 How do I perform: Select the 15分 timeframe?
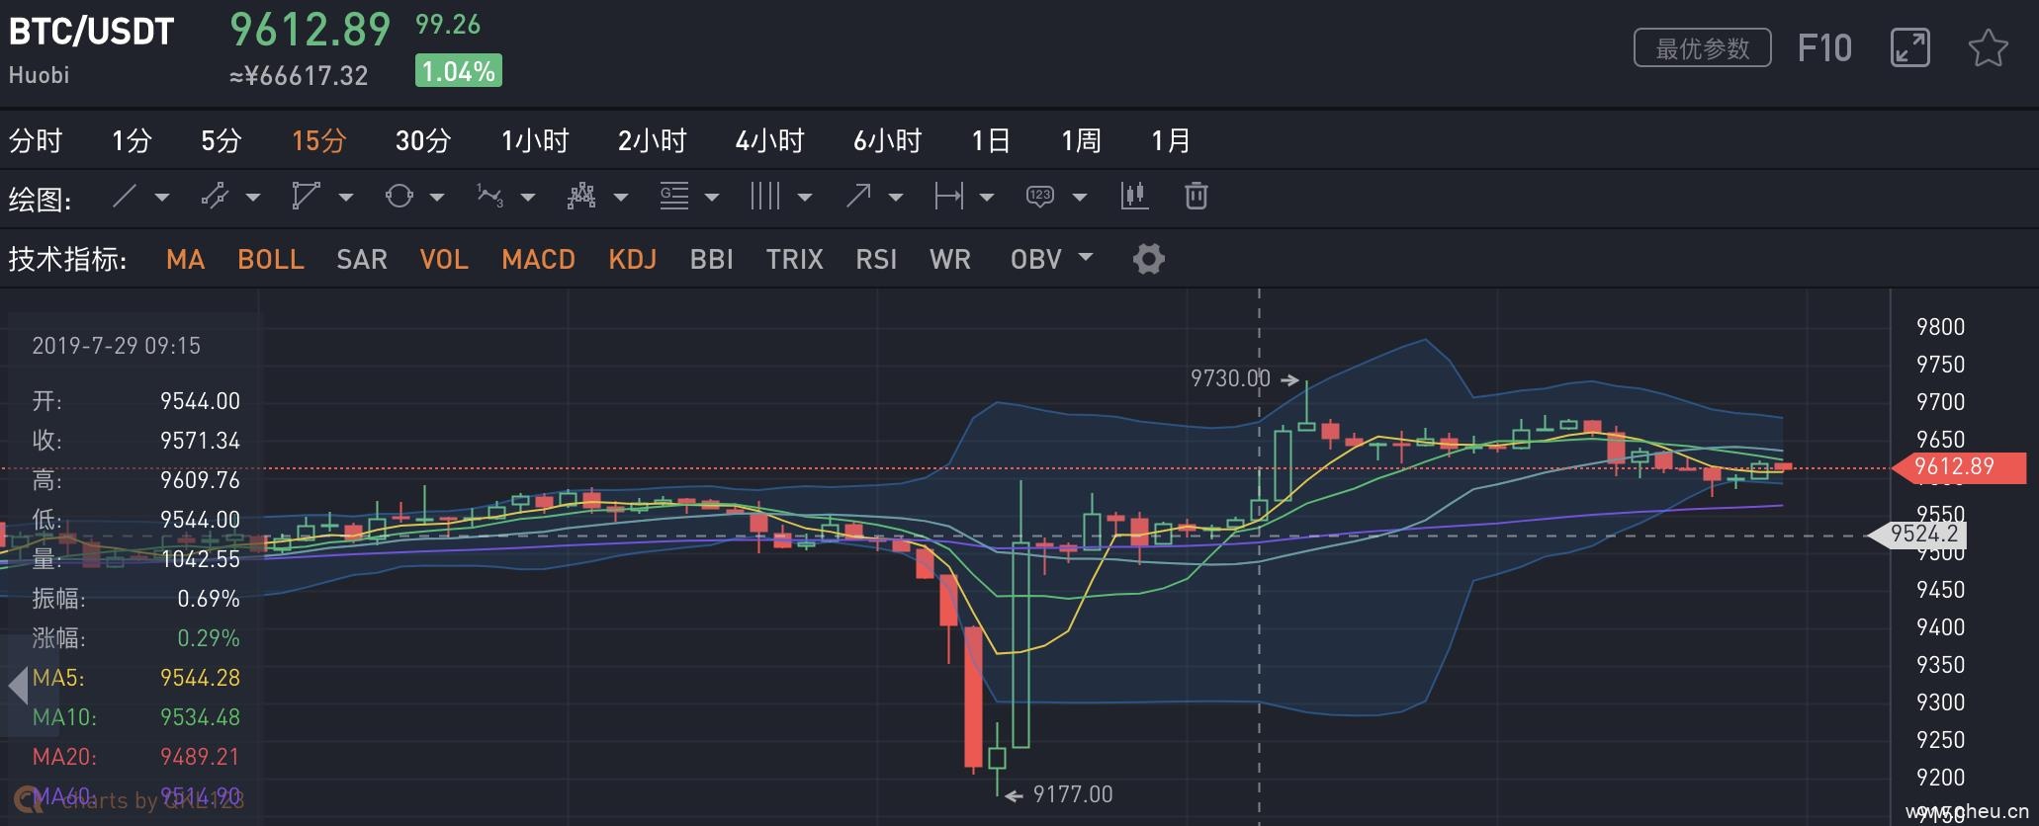(x=319, y=140)
